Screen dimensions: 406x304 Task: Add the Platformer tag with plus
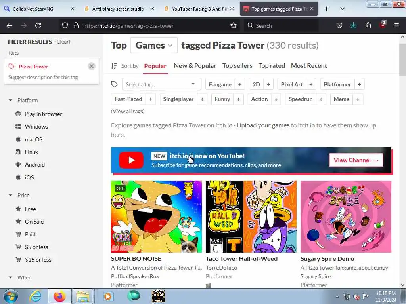359,84
